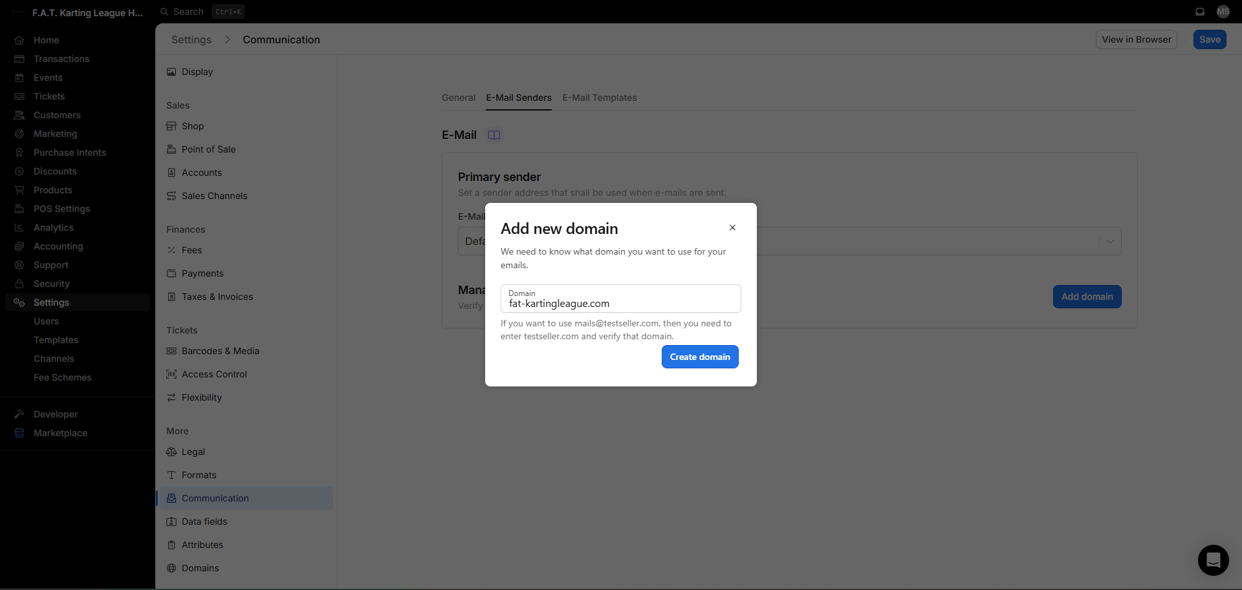Open the chat support bubble
Screen dimensions: 1242x590
(x=1214, y=560)
